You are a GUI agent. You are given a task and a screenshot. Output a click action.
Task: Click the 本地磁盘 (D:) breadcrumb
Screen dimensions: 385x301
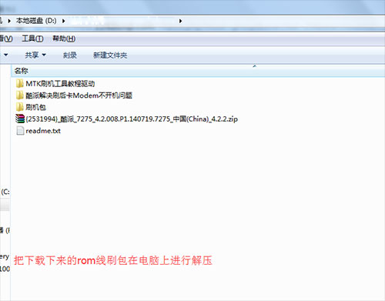36,21
